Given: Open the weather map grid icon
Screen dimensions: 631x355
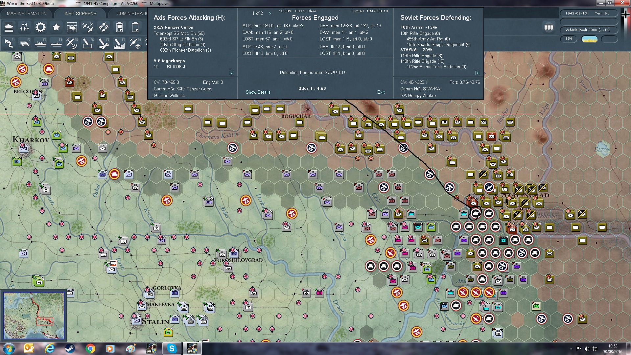Looking at the screenshot, I should tap(72, 27).
